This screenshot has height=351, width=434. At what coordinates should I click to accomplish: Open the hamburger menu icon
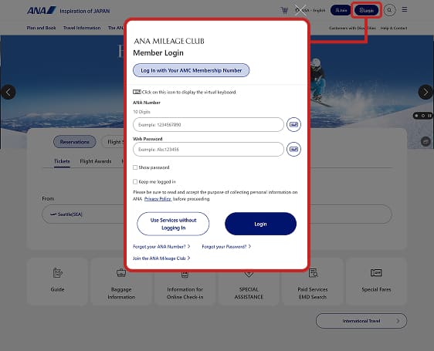pyautogui.click(x=405, y=10)
